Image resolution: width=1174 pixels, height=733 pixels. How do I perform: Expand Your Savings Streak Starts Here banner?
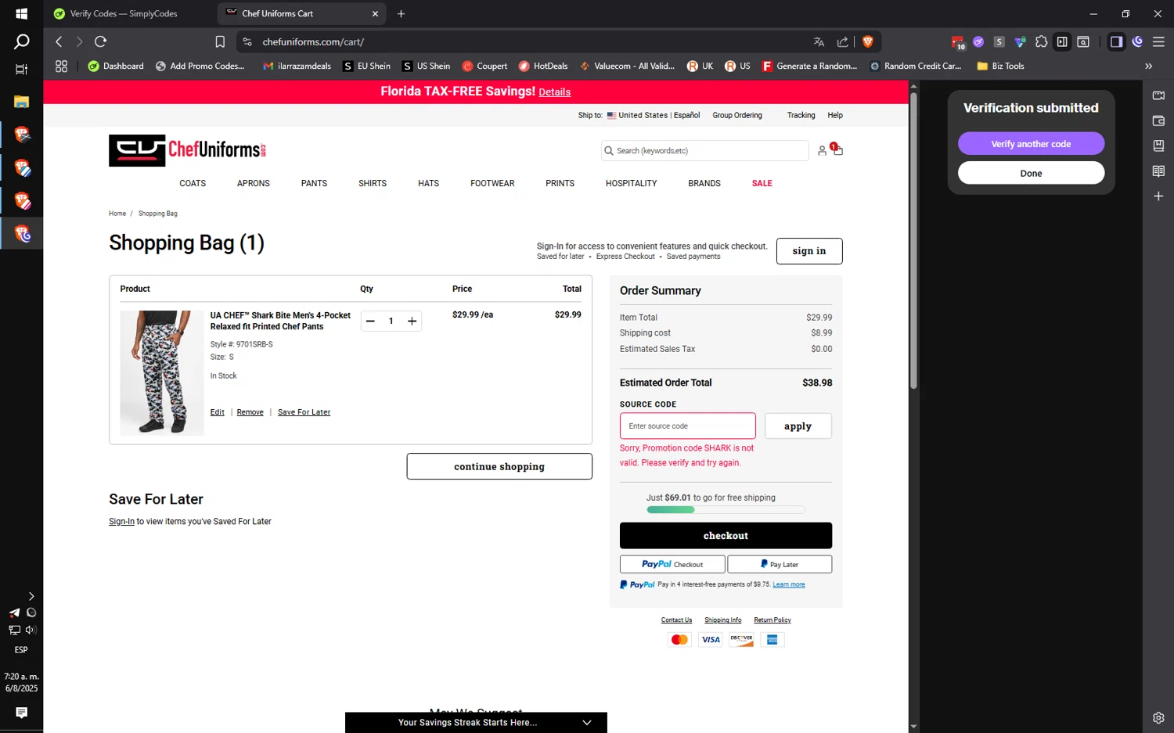476,722
